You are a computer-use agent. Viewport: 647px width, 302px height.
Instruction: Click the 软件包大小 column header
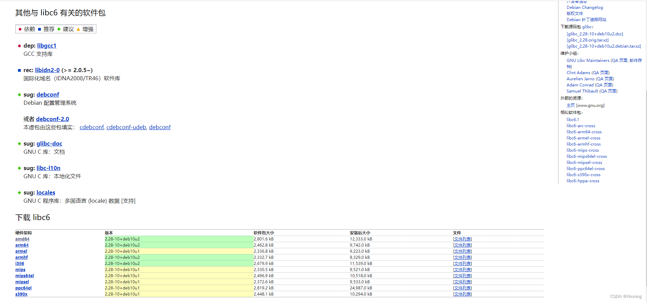(x=264, y=233)
